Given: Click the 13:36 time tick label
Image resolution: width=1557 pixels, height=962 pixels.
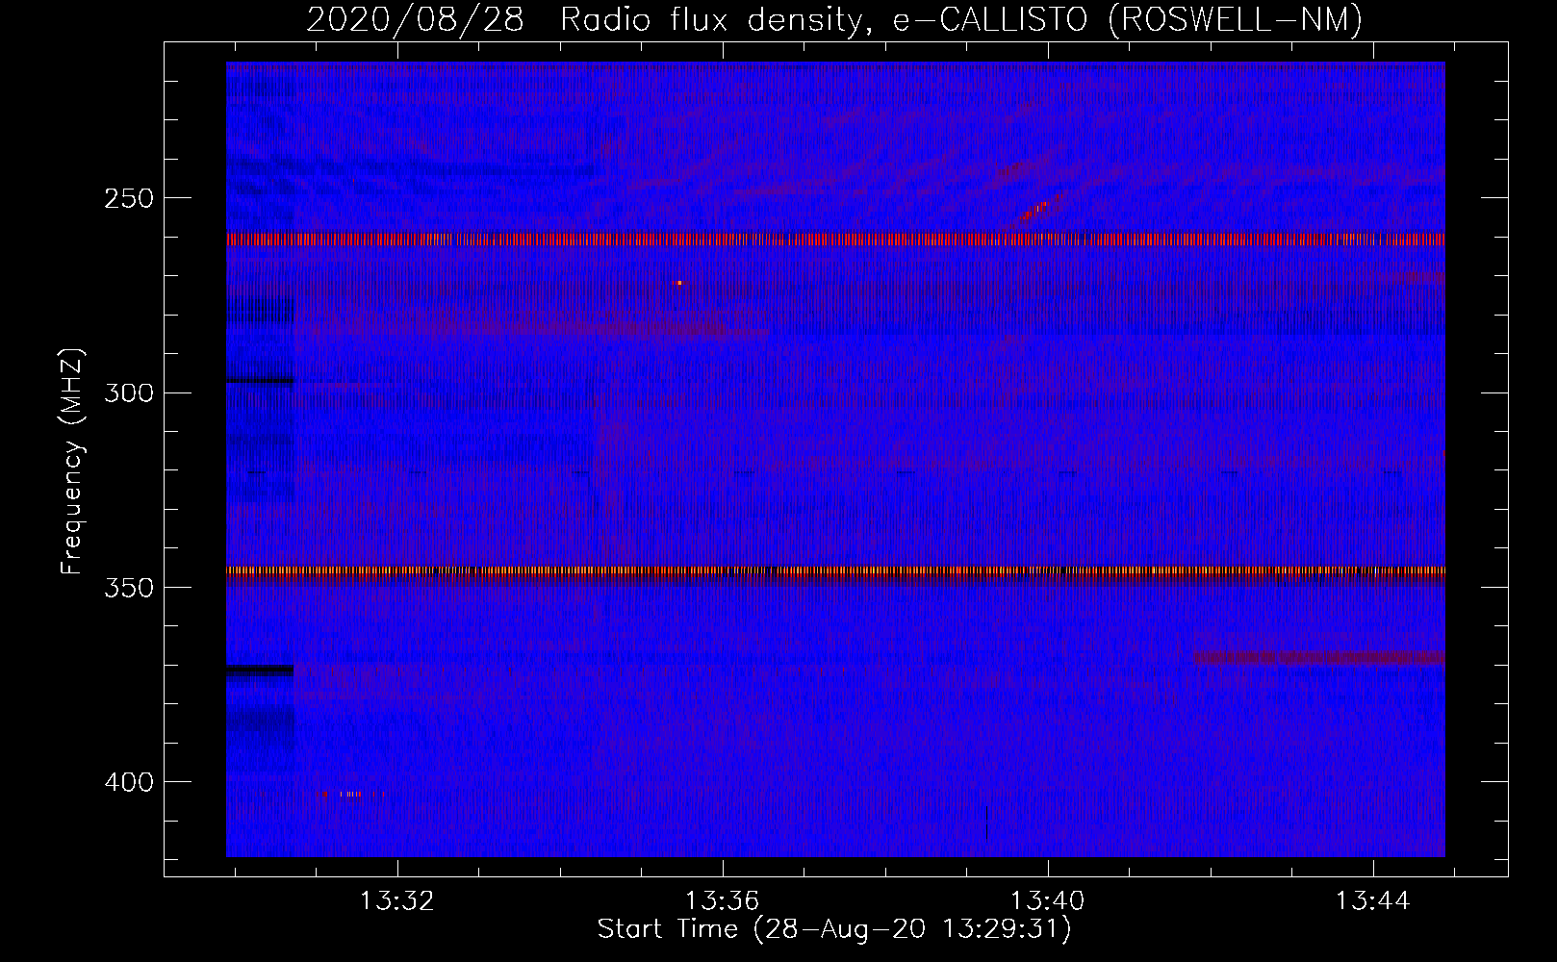Looking at the screenshot, I should pos(722,900).
